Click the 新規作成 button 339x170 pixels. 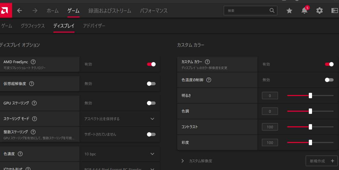pos(321,161)
